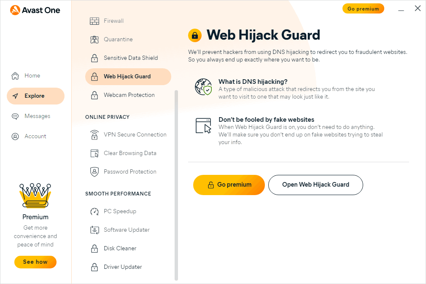
Task: Click the Avast One logo
Action: (x=35, y=10)
